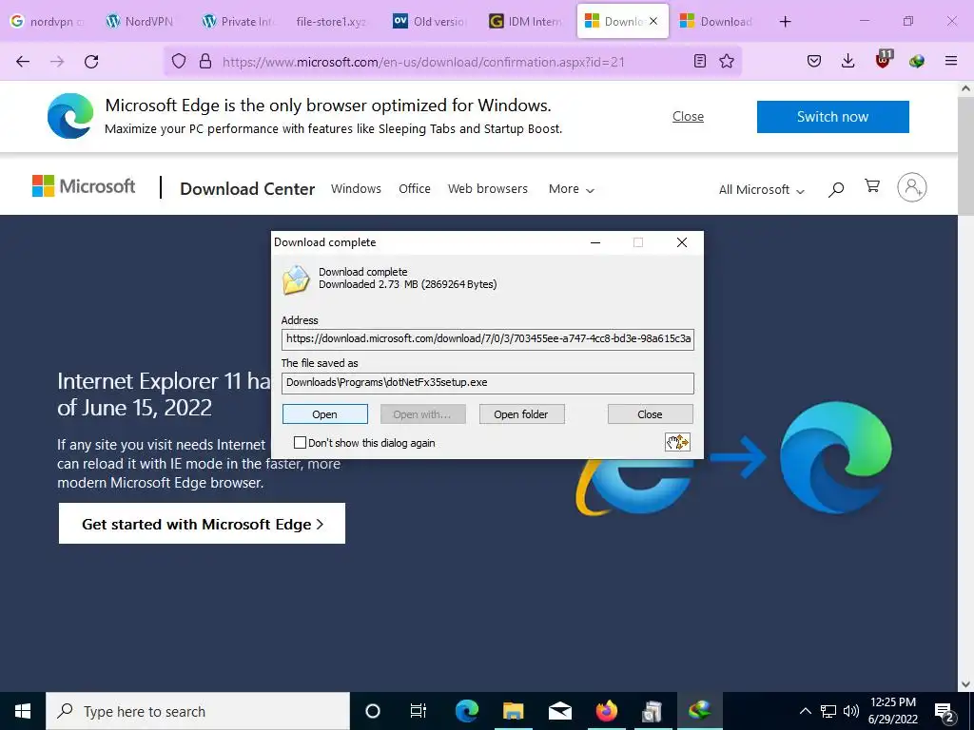Open File Explorer from the taskbar

pyautogui.click(x=513, y=711)
